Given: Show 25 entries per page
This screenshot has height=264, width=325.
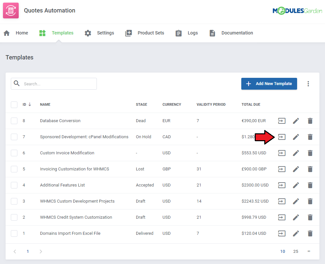Looking at the screenshot, I should coord(296,252).
